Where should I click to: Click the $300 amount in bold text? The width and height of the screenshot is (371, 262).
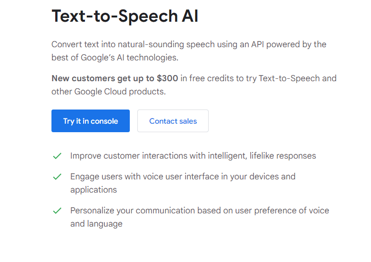(167, 78)
